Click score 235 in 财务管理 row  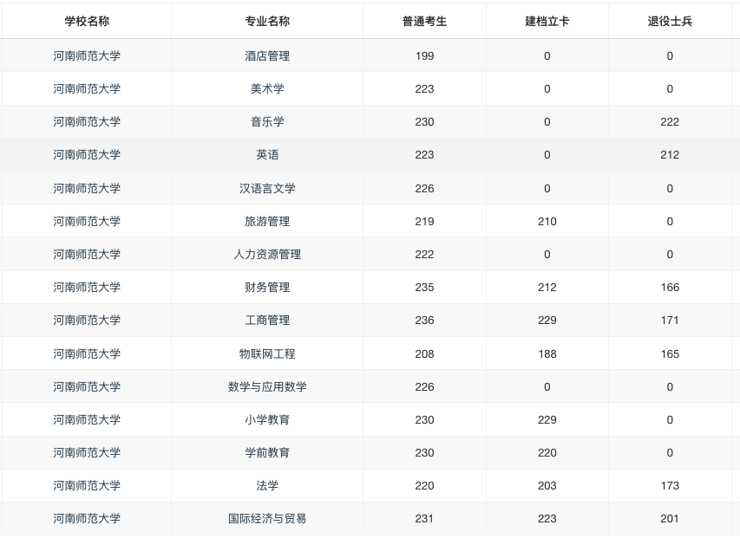[x=424, y=288]
